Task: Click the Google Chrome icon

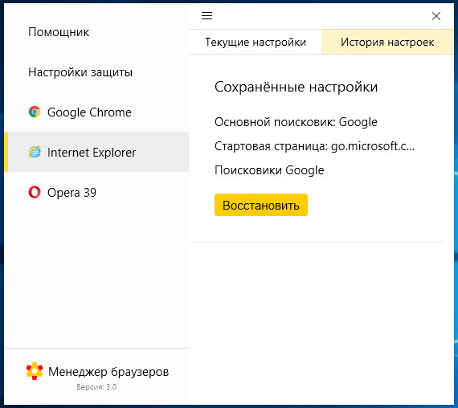Action: (x=35, y=112)
